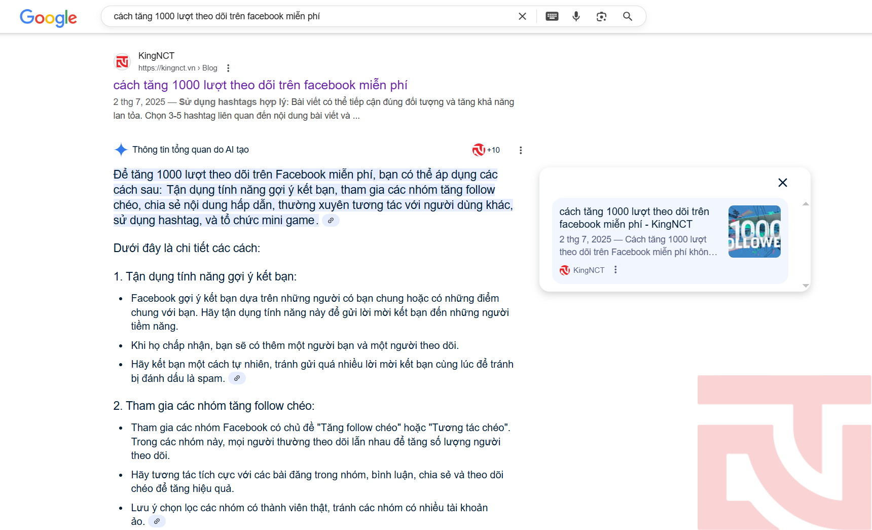The width and height of the screenshot is (872, 530).
Task: Click the magnifier search button
Action: pyautogui.click(x=628, y=16)
